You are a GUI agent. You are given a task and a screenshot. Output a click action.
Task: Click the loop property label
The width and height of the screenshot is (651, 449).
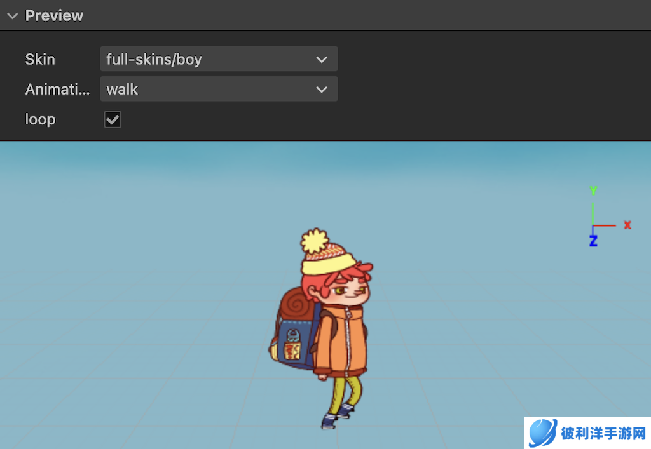[x=40, y=119]
